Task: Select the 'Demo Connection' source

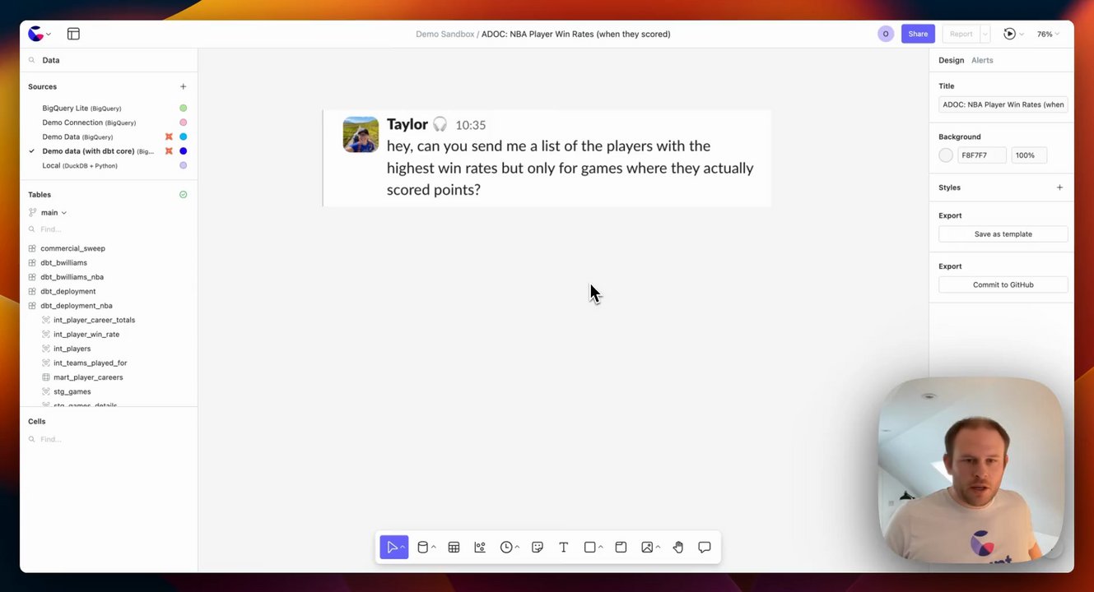Action: tap(89, 123)
